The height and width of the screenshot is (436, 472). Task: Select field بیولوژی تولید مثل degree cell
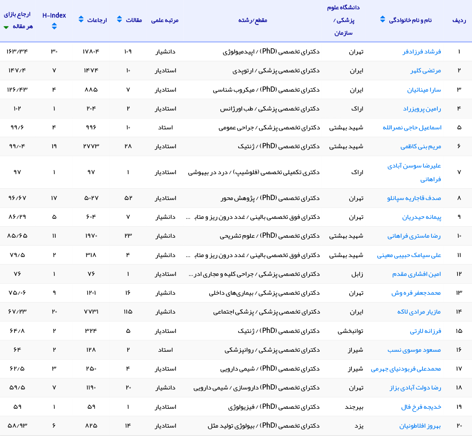[x=264, y=426]
